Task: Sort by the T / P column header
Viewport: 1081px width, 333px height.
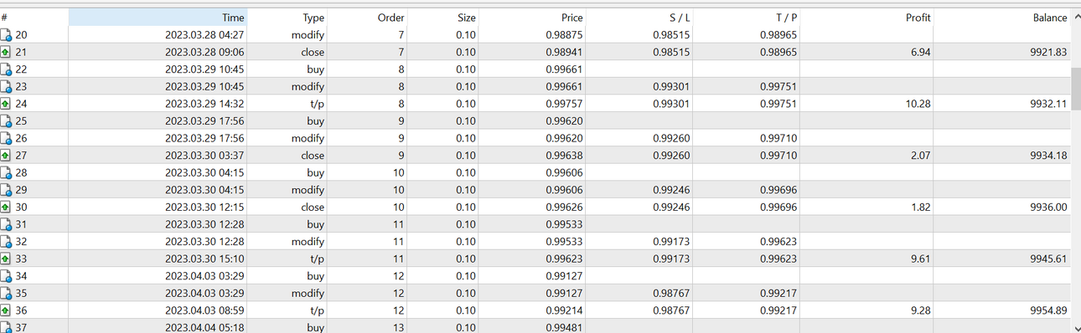Action: [747, 18]
